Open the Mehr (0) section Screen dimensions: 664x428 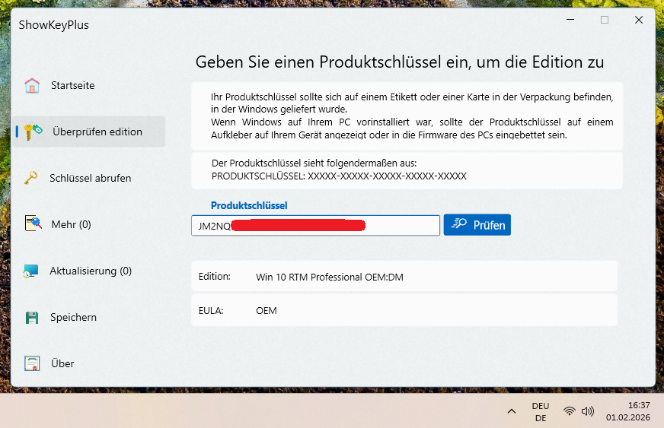(89, 224)
